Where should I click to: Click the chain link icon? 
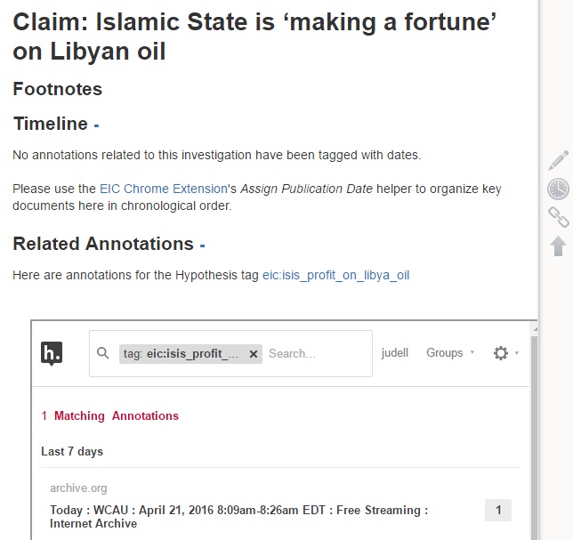coord(559,217)
